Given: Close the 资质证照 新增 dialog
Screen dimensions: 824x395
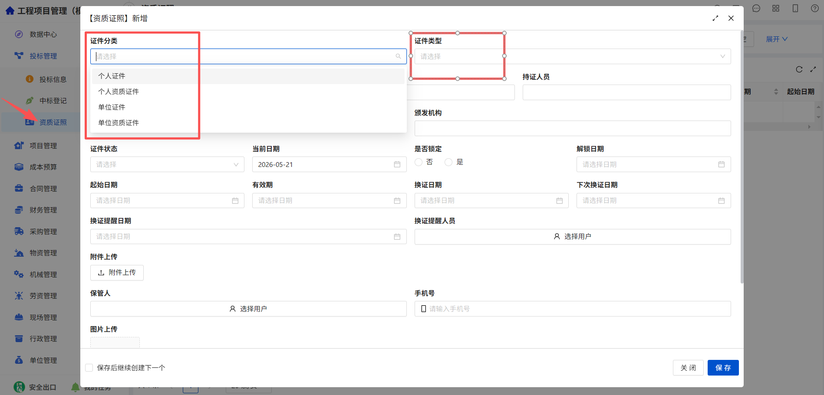Looking at the screenshot, I should pos(731,18).
